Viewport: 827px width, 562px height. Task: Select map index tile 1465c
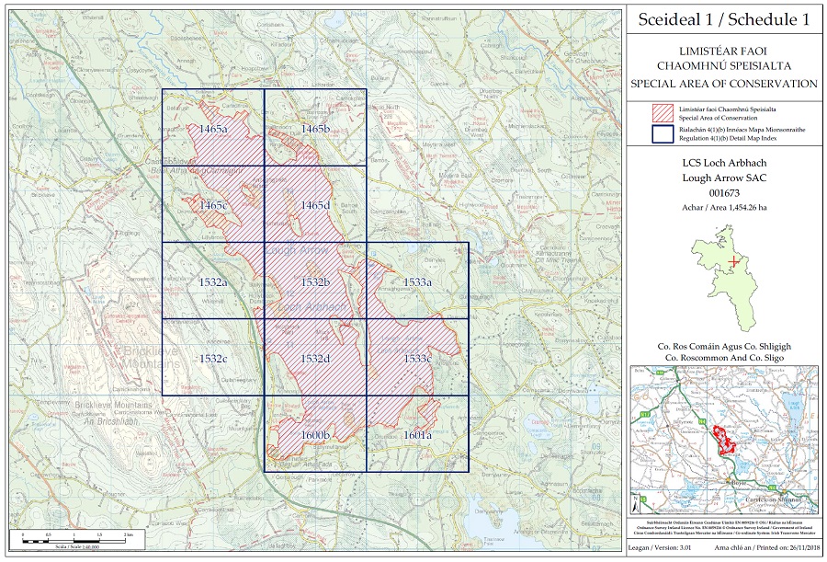[213, 204]
